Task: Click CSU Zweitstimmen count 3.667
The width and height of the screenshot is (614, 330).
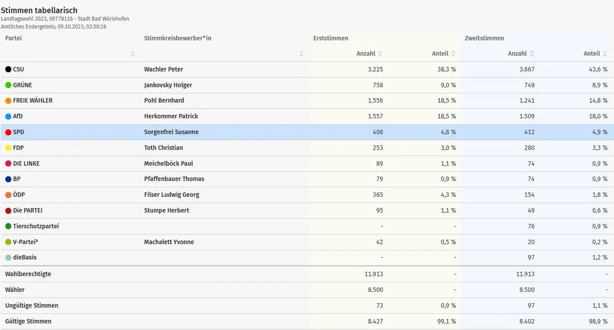Action: pyautogui.click(x=527, y=69)
